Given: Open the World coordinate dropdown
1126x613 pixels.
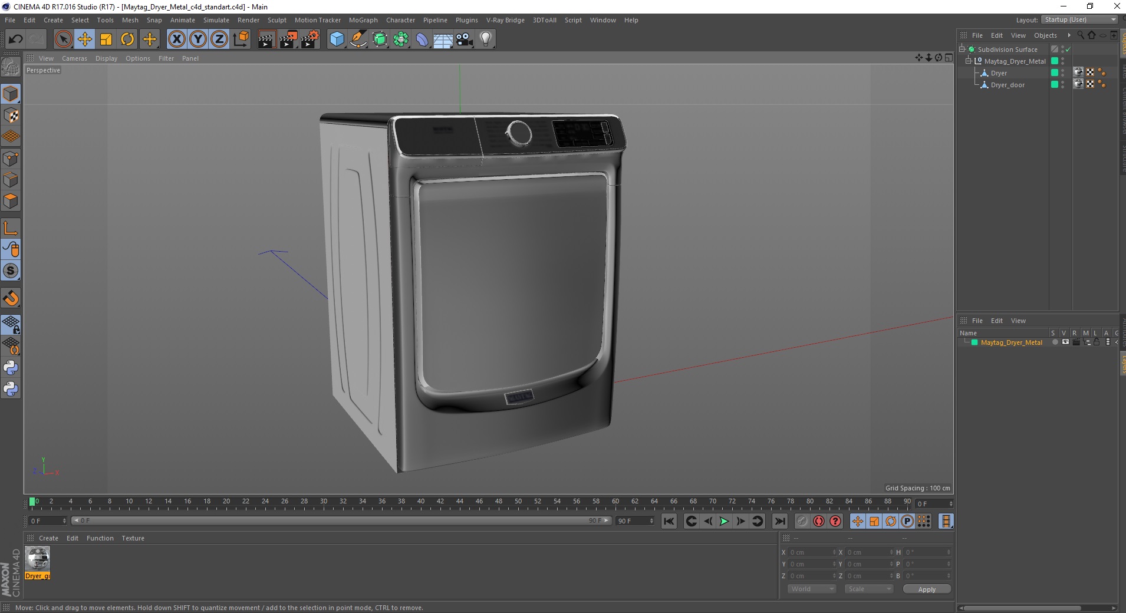Looking at the screenshot, I should [812, 589].
